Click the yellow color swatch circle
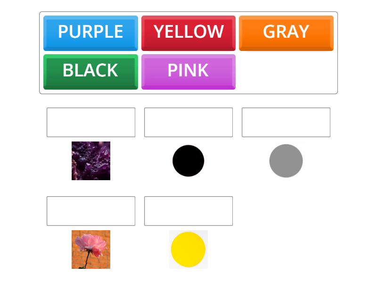 point(188,249)
